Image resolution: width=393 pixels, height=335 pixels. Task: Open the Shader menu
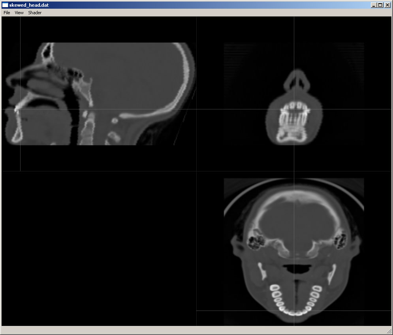(35, 13)
